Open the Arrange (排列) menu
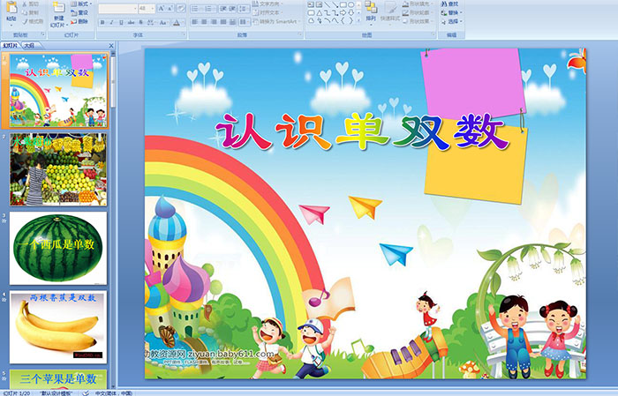This screenshot has width=618, height=396. pyautogui.click(x=371, y=12)
